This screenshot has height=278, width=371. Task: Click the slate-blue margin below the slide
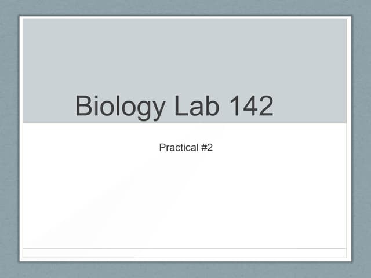[x=184, y=270]
